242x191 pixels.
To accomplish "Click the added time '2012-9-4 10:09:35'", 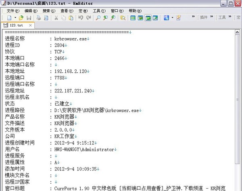I will click(x=75, y=169).
